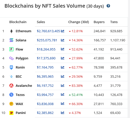The height and width of the screenshot is (118, 130).
Task: Select the BSC blockchain name
Action: (19, 77)
